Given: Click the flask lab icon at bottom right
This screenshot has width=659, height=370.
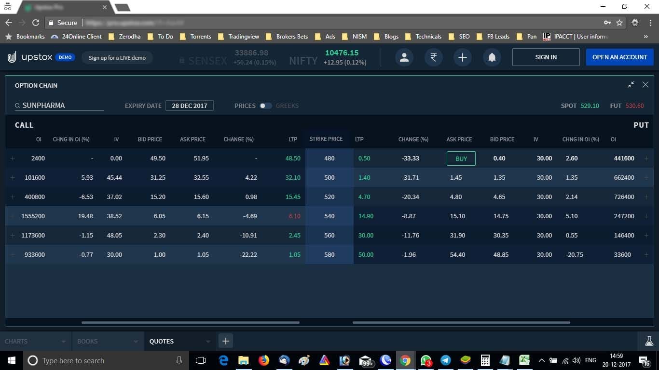Looking at the screenshot, I should pyautogui.click(x=649, y=341).
